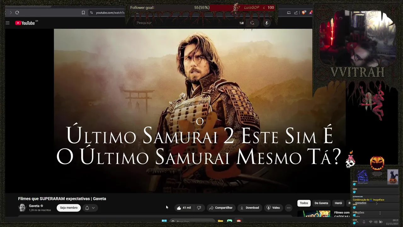Click the browser share page icon
Image resolution: width=403 pixels, height=227 pixels.
[296, 13]
